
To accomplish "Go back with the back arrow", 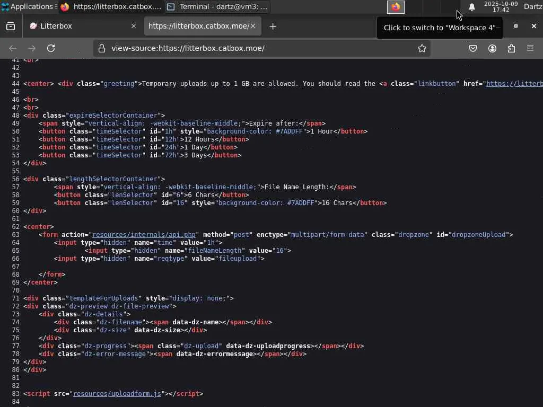I will point(13,48).
